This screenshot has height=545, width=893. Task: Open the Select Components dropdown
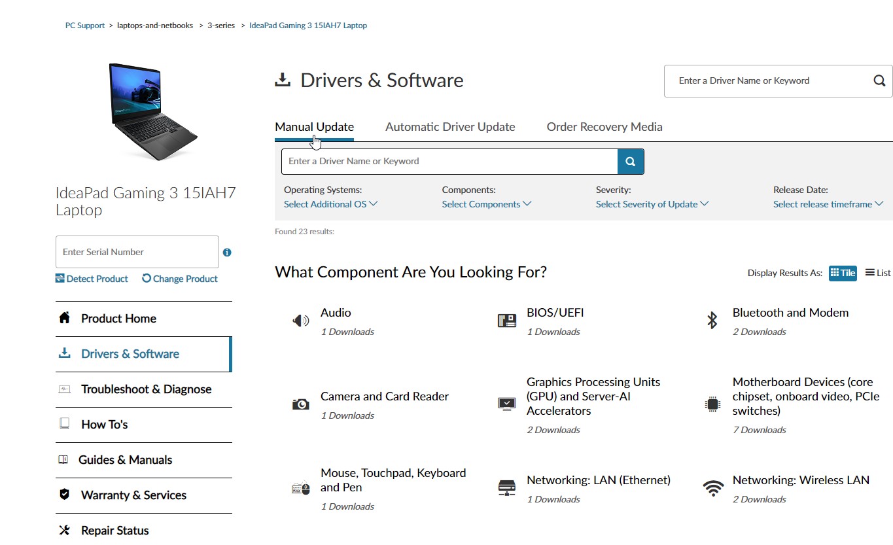(486, 204)
